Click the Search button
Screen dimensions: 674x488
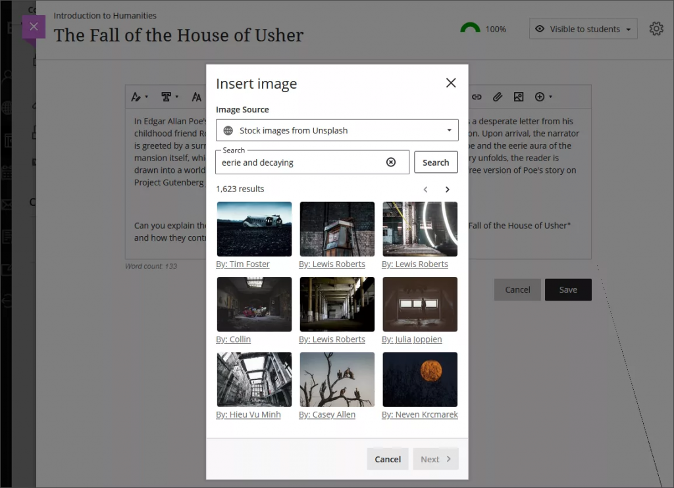436,162
